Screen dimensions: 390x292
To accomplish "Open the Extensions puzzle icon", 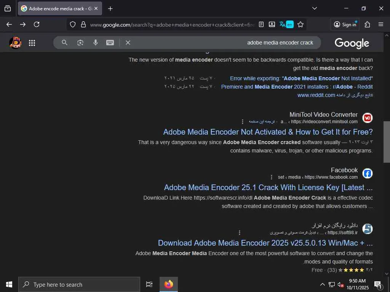I will (x=367, y=24).
